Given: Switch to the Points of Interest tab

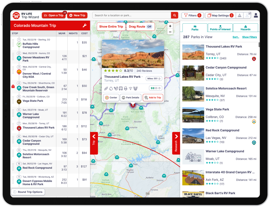Looking at the screenshot, I should point(220,28).
